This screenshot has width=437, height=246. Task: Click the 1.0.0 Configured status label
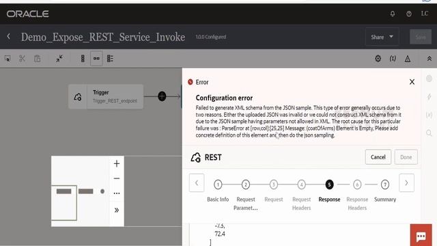[211, 37]
